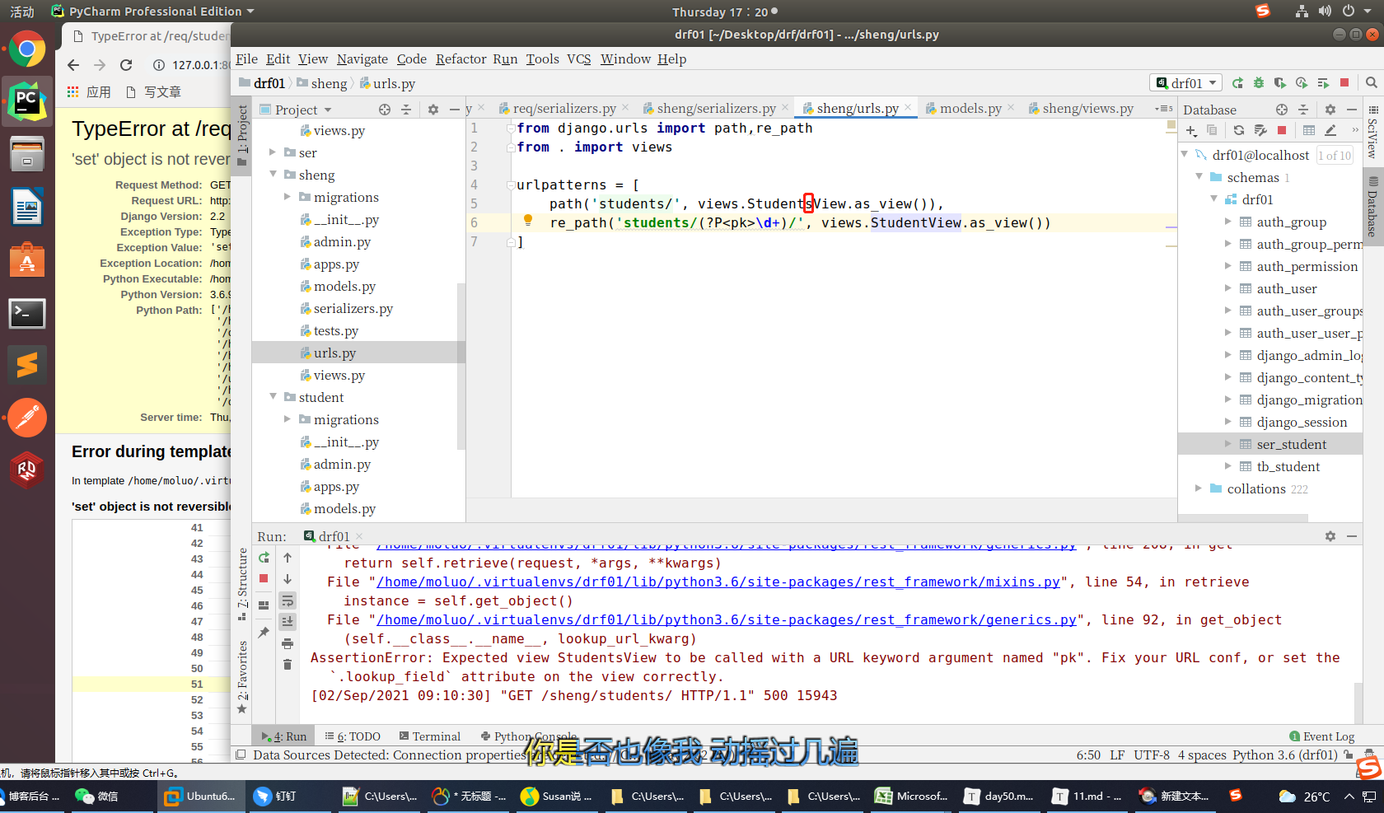Collapse the student folder
Image resolution: width=1384 pixels, height=813 pixels.
click(274, 397)
